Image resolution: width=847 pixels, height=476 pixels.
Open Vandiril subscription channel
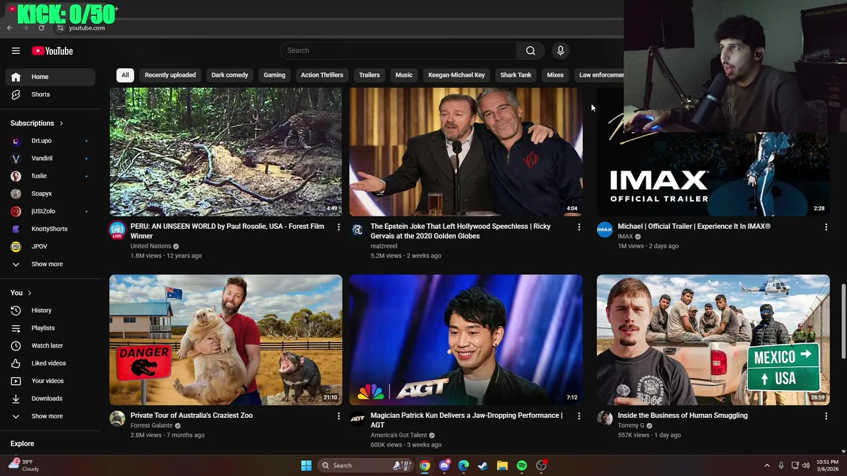click(x=50, y=159)
